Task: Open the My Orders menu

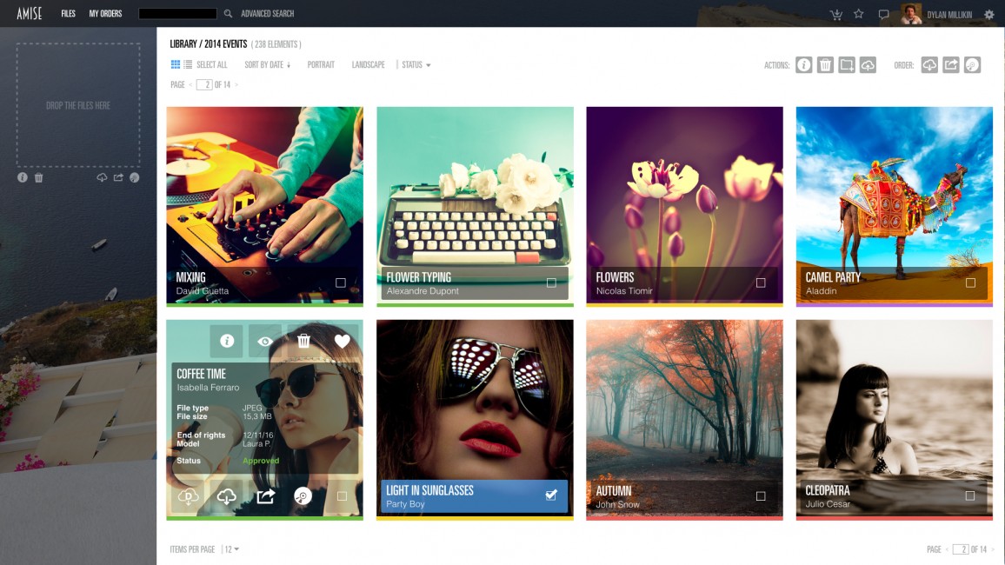Action: point(105,13)
